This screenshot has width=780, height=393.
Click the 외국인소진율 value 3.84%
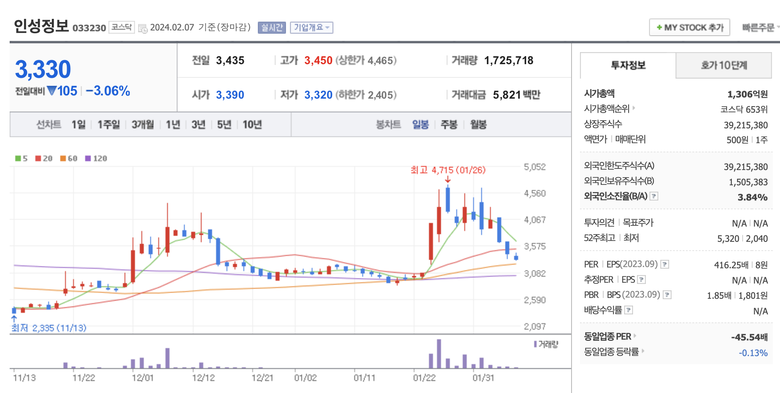(752, 197)
